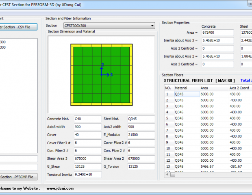The width and height of the screenshot is (252, 195).
Task: Click the Concrete Mat. field containing C40
Action: pos(87,119)
